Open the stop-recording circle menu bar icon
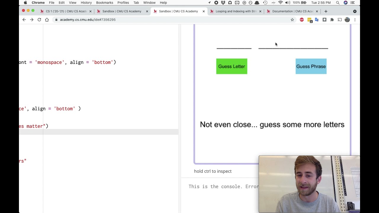 coord(216,3)
